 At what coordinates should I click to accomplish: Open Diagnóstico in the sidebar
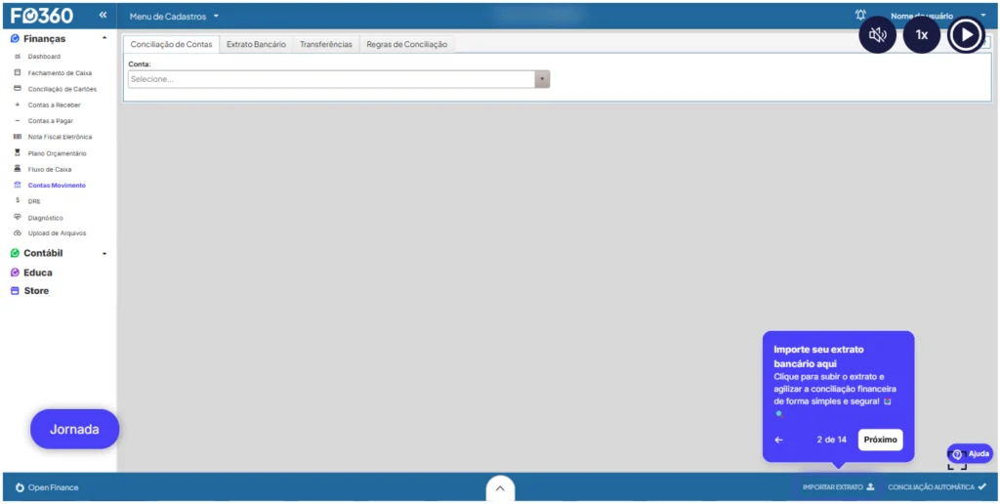45,218
